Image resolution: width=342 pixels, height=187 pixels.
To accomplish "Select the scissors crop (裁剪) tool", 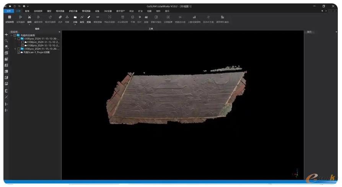I will 29,17.
